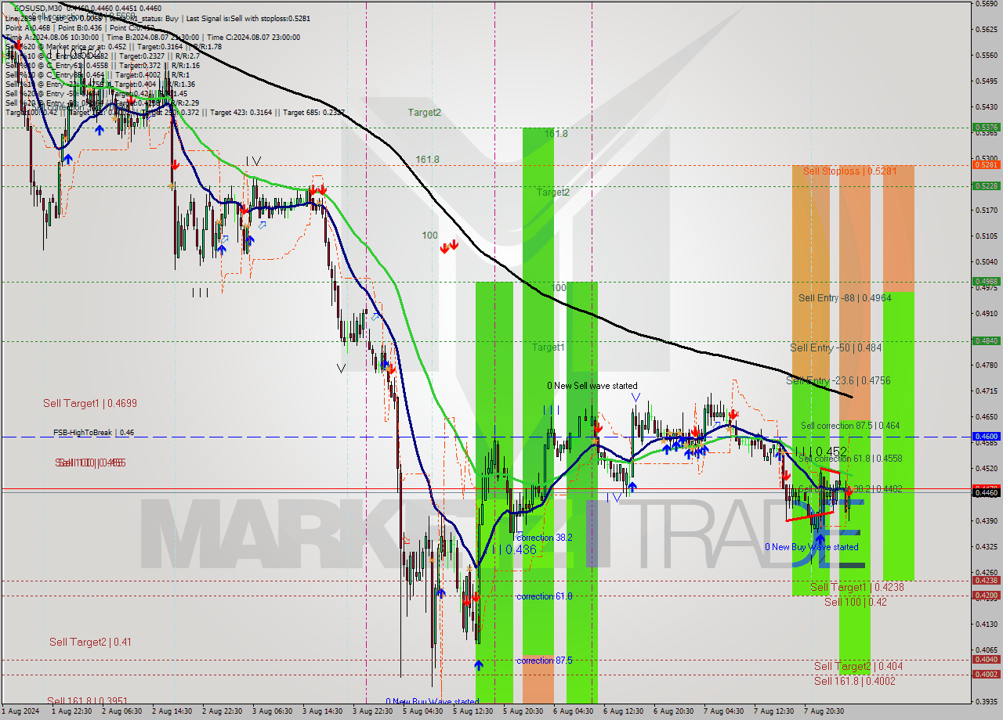Click the Sell 161.8 | 0.4002 label at bottom right

854,681
